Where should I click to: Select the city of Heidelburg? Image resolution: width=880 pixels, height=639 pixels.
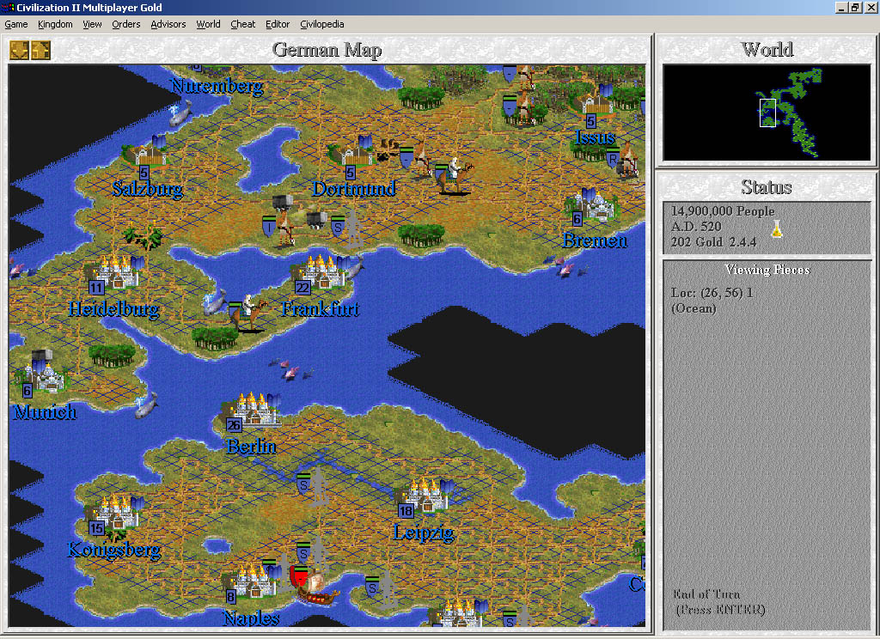[x=116, y=273]
